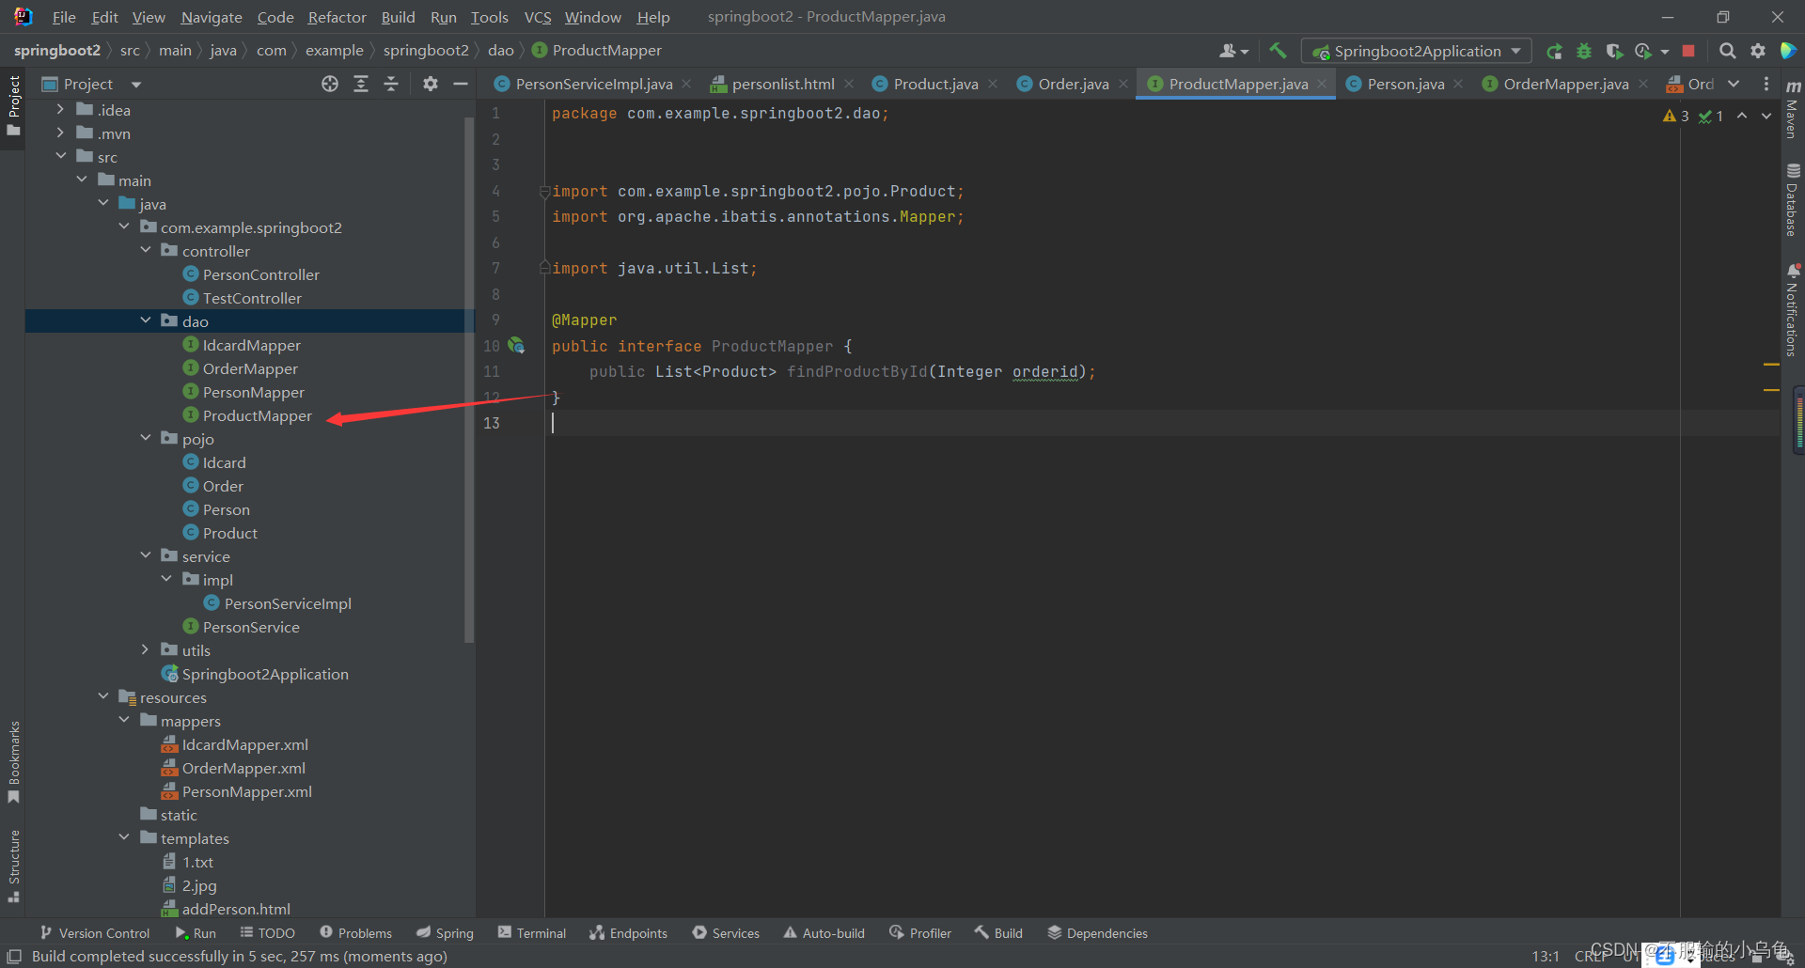This screenshot has width=1805, height=968.
Task: Close the Order.java tab
Action: click(x=1123, y=84)
